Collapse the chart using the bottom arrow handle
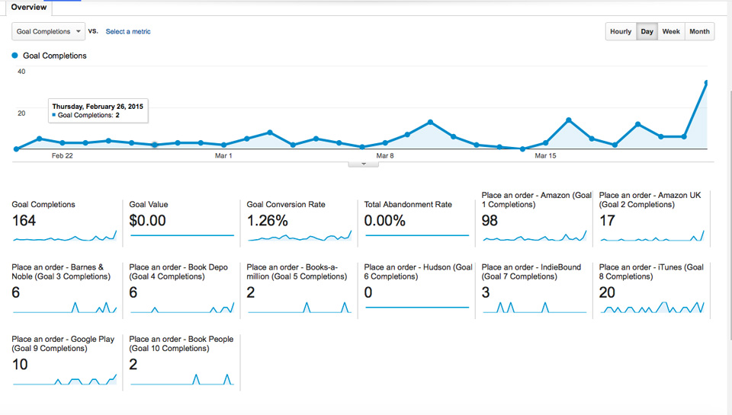Screen dimensions: 732x415 [x=363, y=164]
